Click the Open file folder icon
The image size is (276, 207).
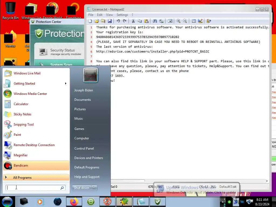click(x=97, y=21)
